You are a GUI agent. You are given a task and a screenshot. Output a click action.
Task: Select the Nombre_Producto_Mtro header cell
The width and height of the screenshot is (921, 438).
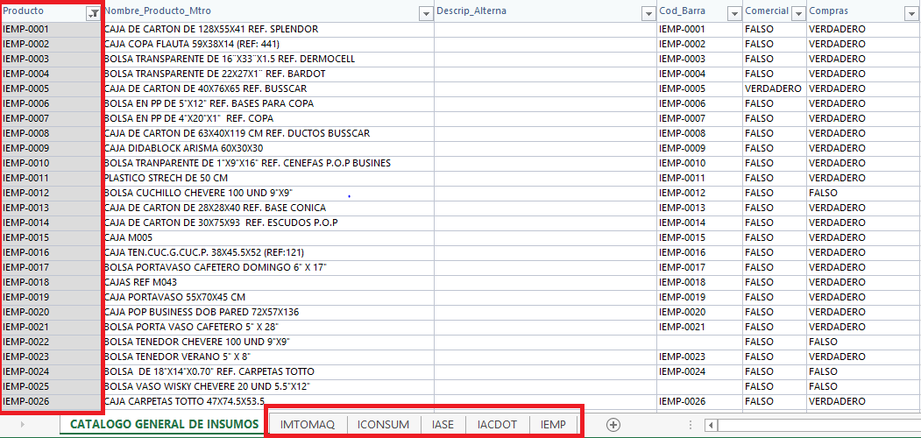pyautogui.click(x=268, y=11)
